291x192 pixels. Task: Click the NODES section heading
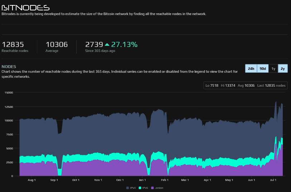9,67
